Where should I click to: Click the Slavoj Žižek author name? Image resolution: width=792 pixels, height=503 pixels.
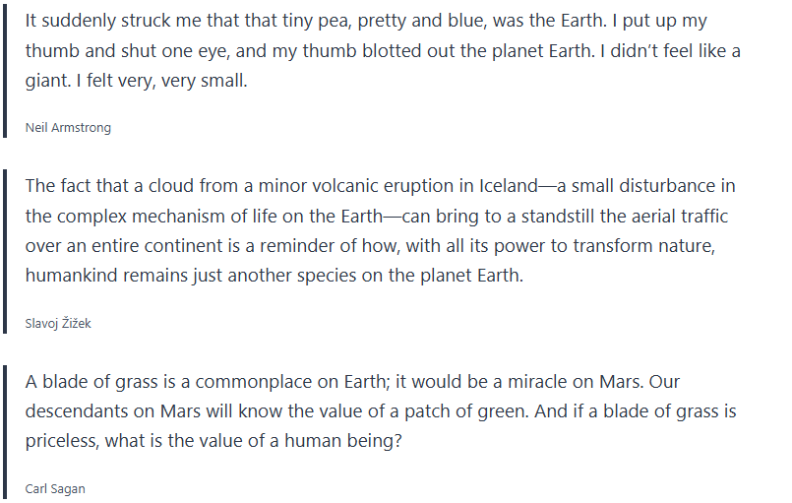pyautogui.click(x=58, y=322)
